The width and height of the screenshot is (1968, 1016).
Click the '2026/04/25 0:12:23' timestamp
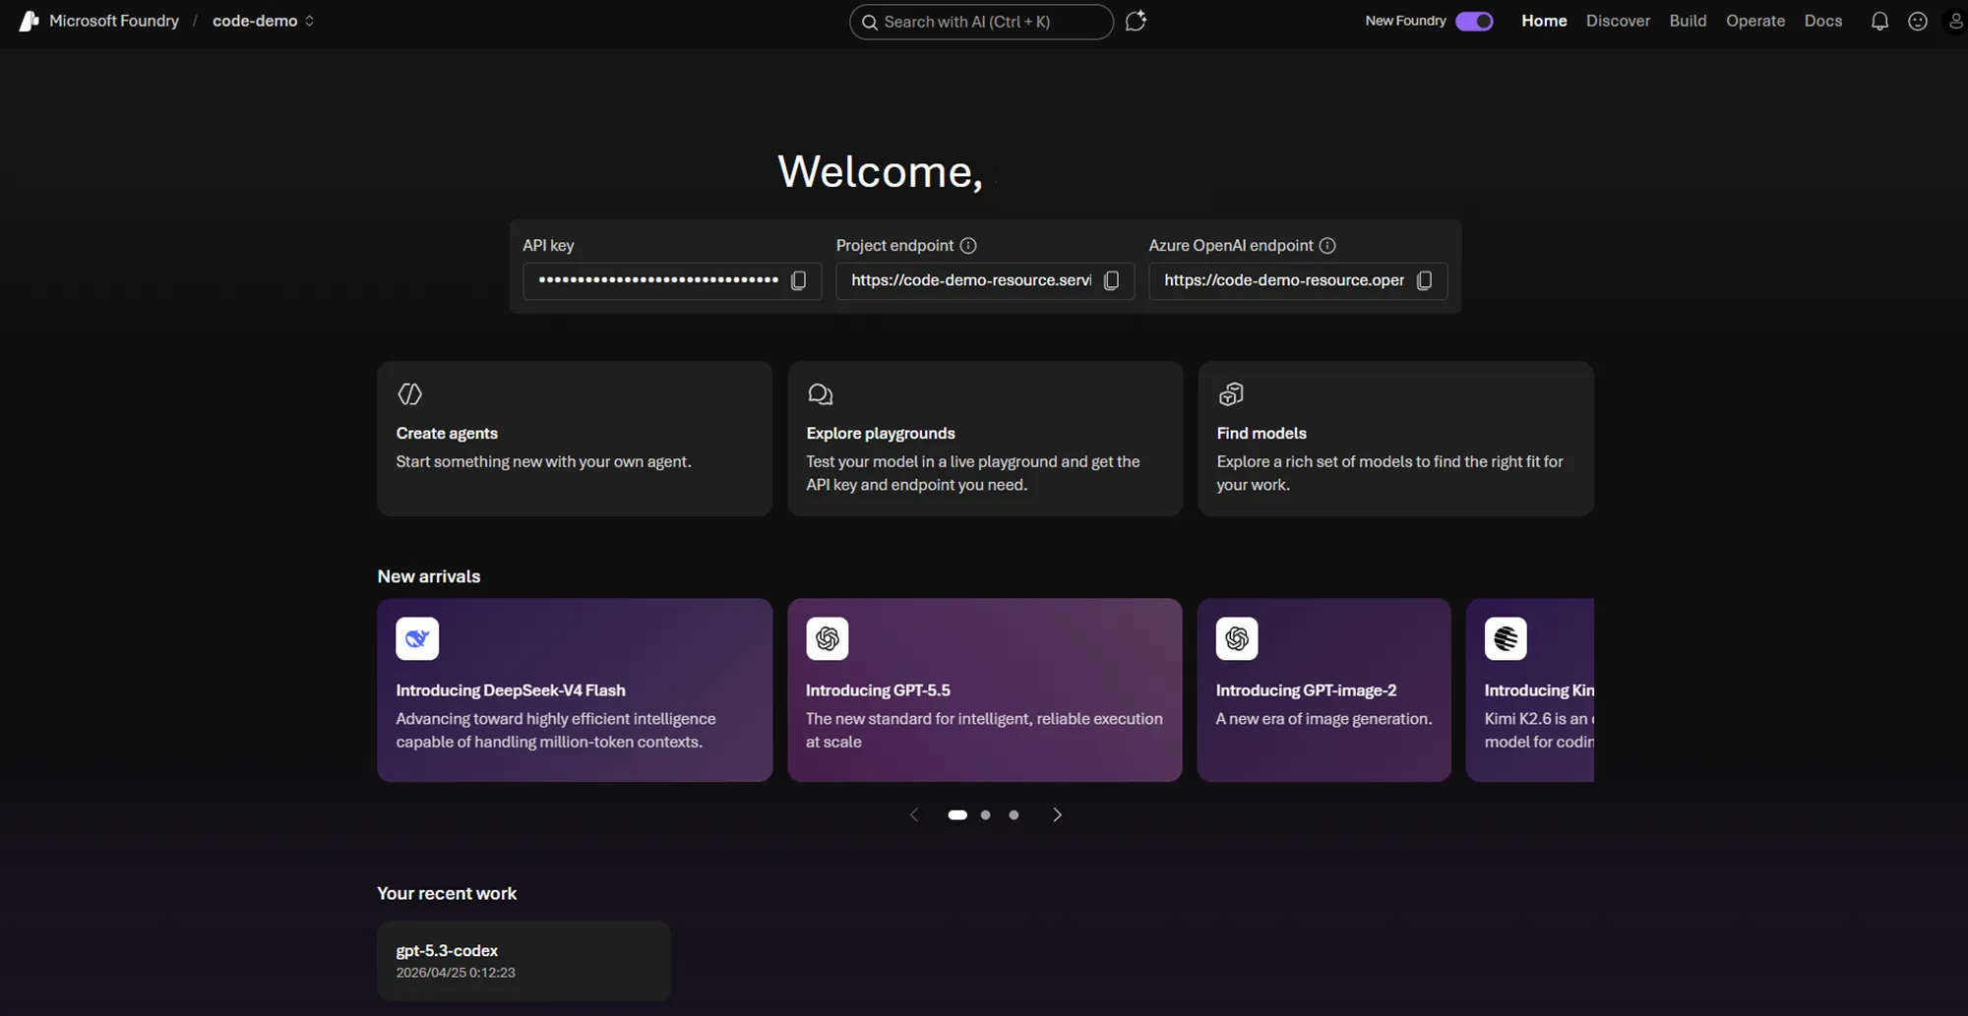pos(456,973)
